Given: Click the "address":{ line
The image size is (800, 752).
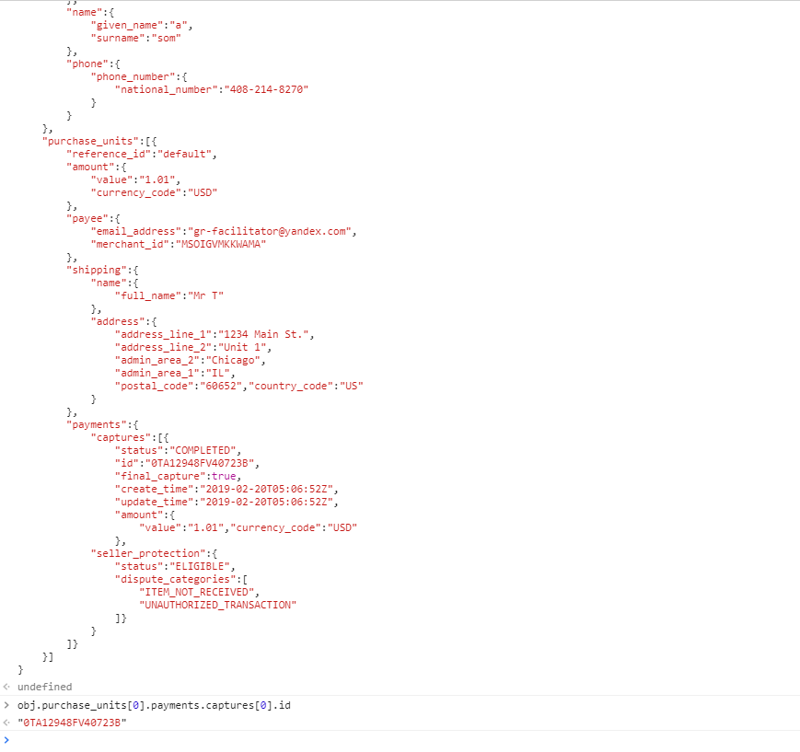Looking at the screenshot, I should coord(124,321).
